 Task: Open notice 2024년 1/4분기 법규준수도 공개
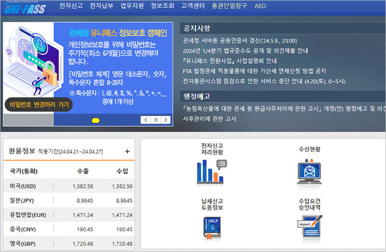click(x=245, y=51)
